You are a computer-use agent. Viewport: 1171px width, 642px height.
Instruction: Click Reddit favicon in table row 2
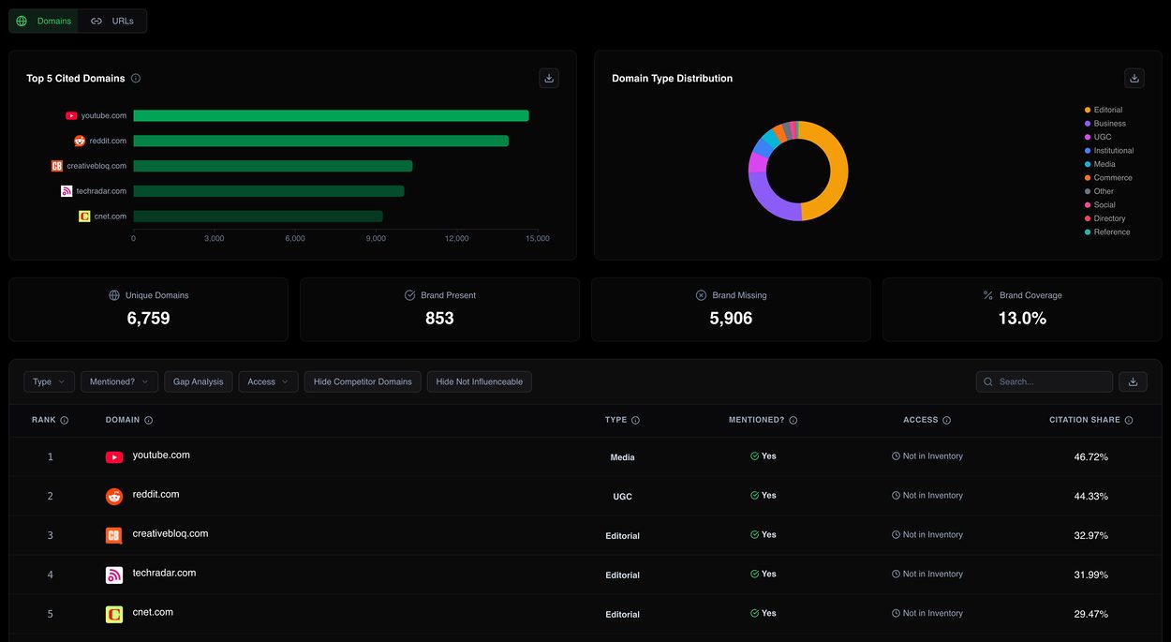(x=114, y=497)
